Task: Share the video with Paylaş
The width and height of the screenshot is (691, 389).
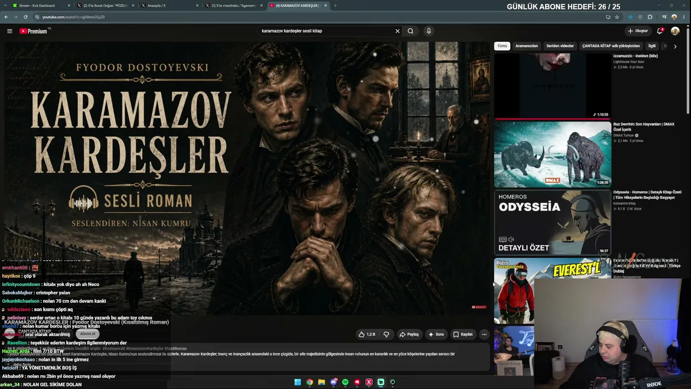Action: pos(409,334)
